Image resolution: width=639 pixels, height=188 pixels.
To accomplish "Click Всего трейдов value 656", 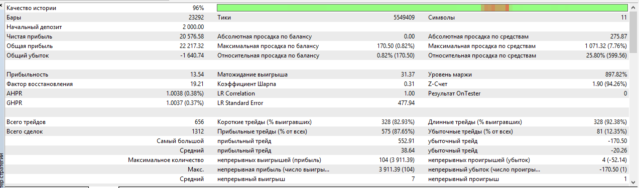I will 199,122.
